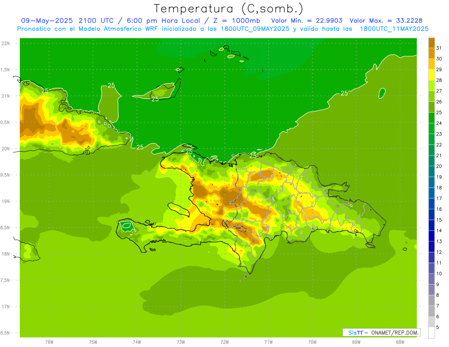Click the '29' value on the color legend
Screen dimensions: 449x347
click(439, 69)
